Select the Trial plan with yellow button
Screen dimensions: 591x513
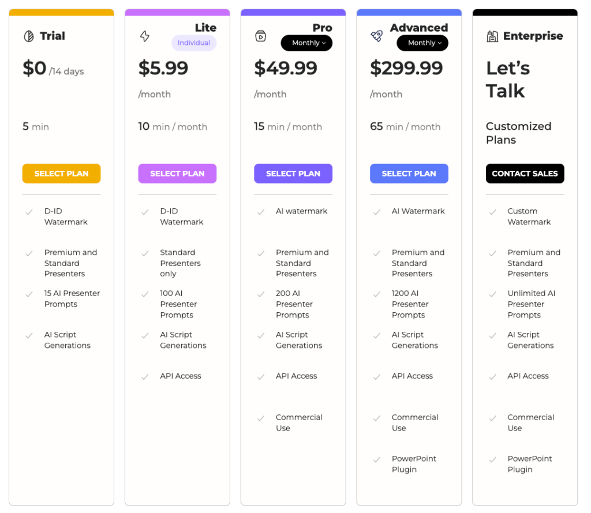(x=61, y=174)
